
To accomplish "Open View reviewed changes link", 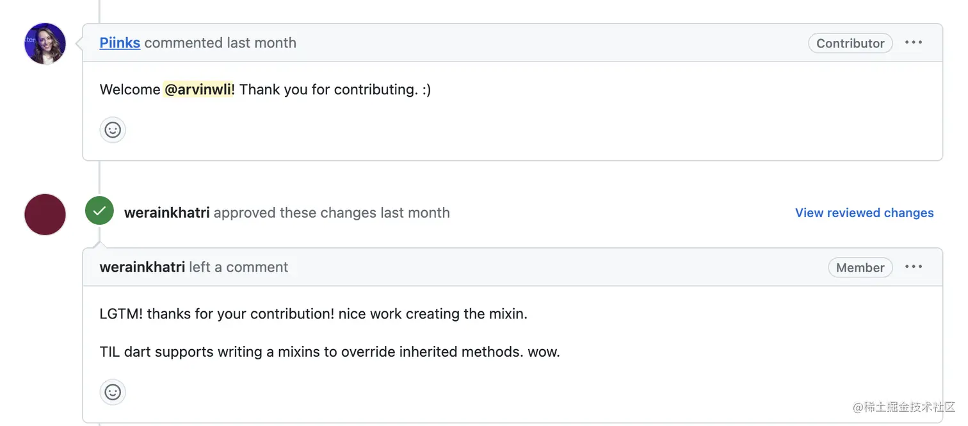I will coord(864,213).
